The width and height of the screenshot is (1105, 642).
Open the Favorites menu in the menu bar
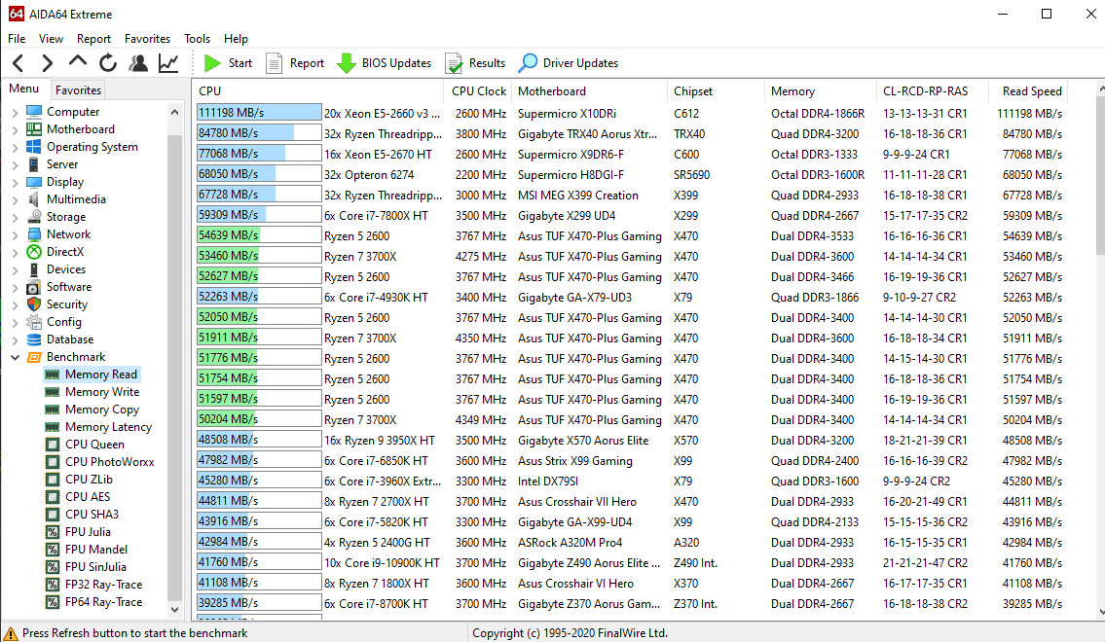(x=147, y=39)
